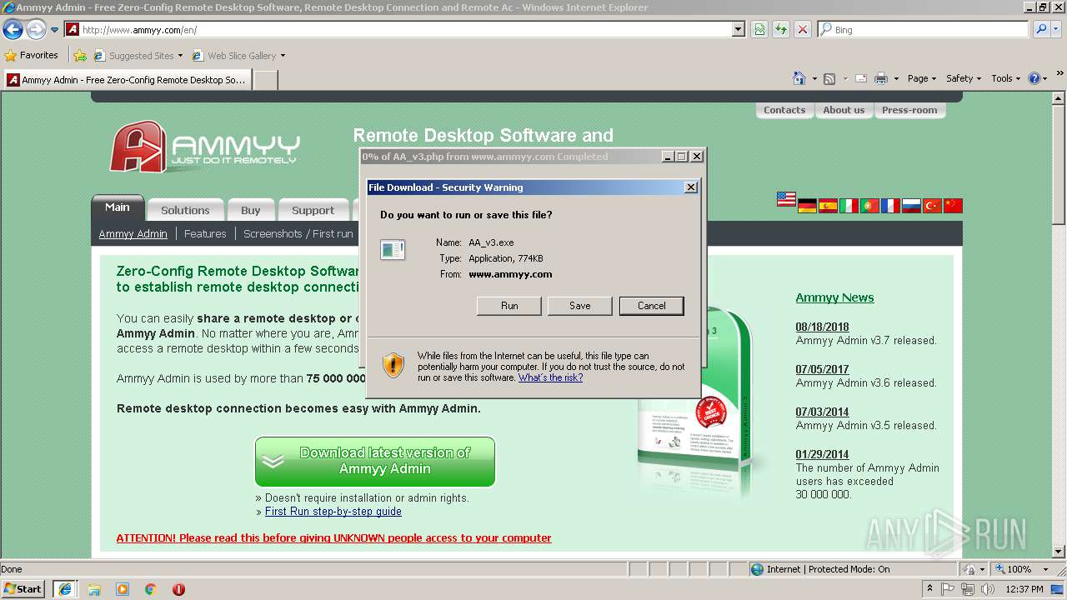Open the Tools menu
The image size is (1067, 600).
click(1005, 78)
